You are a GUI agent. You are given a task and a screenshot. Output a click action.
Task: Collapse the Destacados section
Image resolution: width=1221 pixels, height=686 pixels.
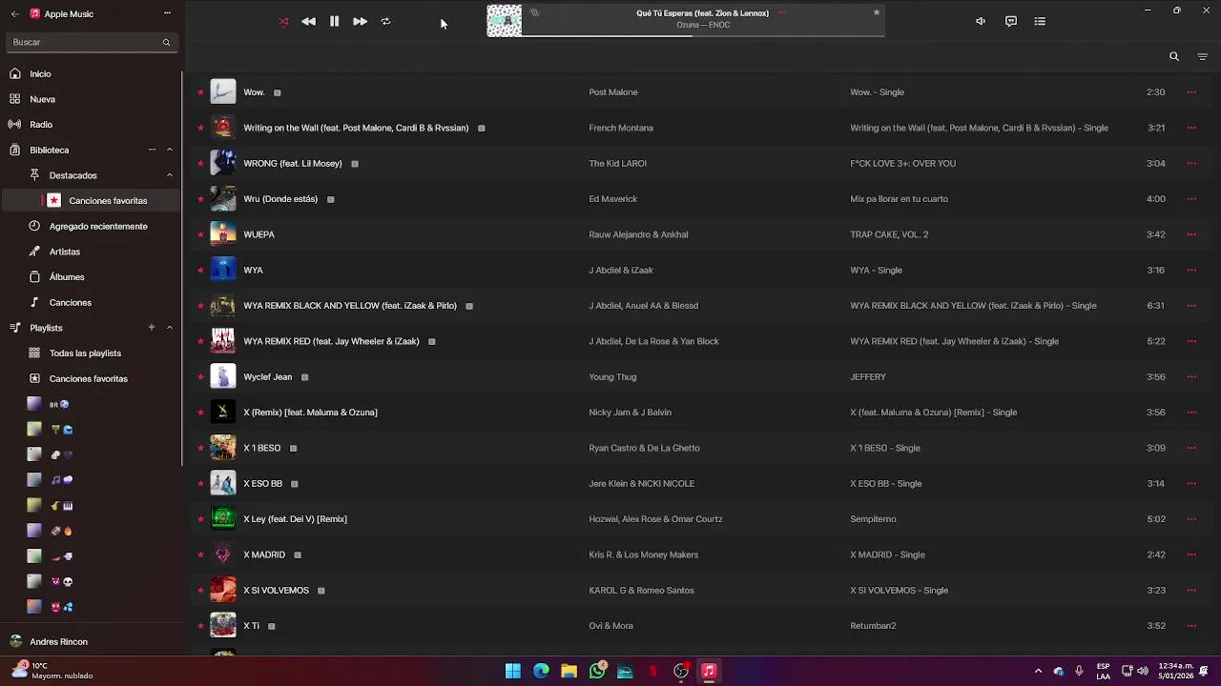click(x=170, y=175)
